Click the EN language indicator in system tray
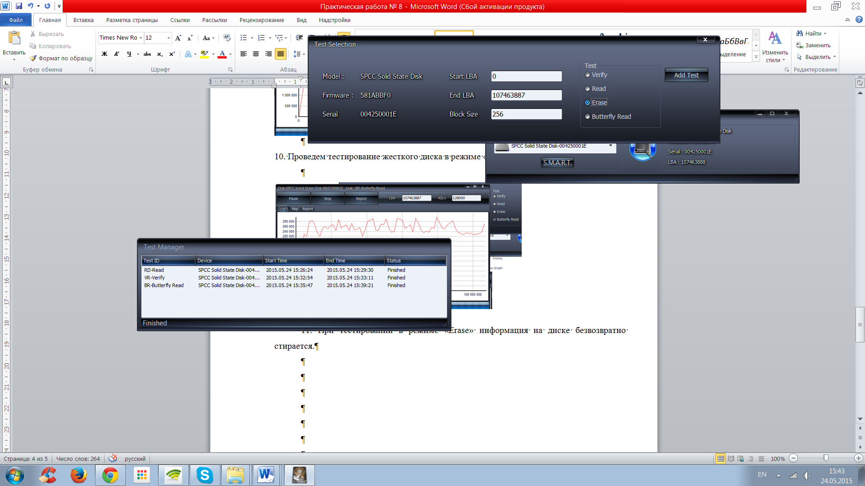This screenshot has height=486, width=865. click(x=762, y=474)
